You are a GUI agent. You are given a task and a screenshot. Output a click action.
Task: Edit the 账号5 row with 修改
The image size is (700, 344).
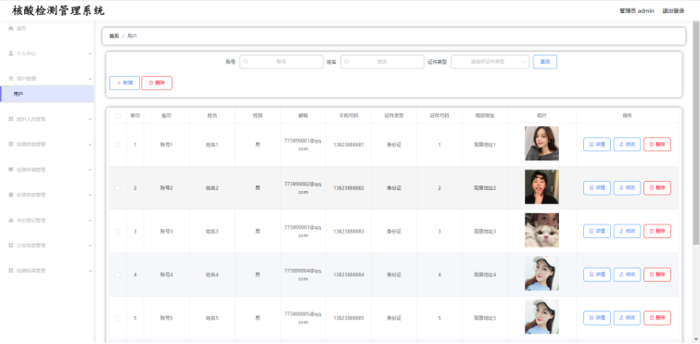(x=627, y=318)
